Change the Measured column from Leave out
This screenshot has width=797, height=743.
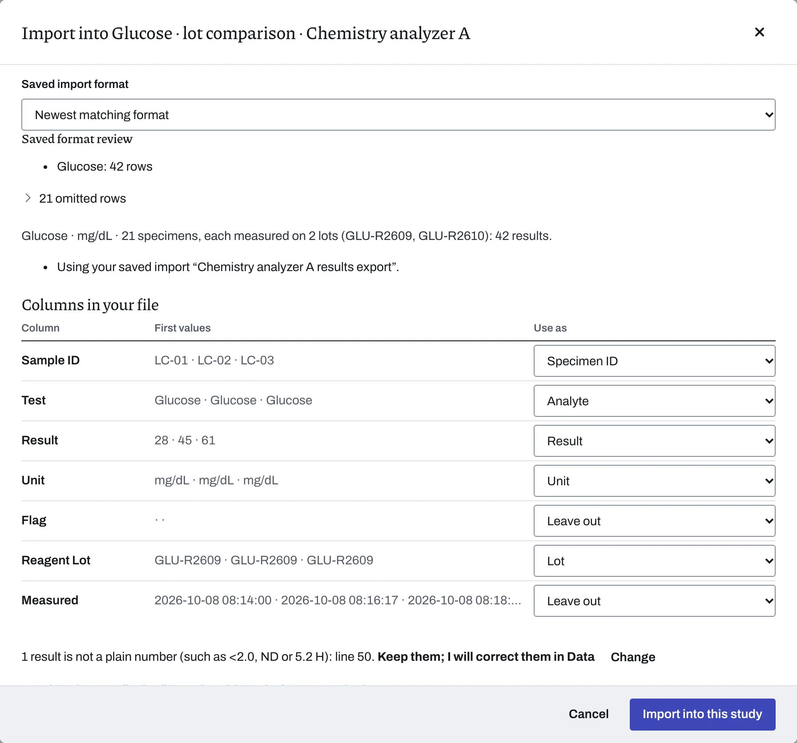[654, 601]
